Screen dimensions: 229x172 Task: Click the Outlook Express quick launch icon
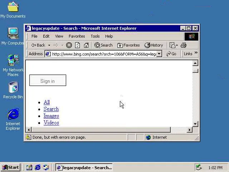[x=46, y=167]
